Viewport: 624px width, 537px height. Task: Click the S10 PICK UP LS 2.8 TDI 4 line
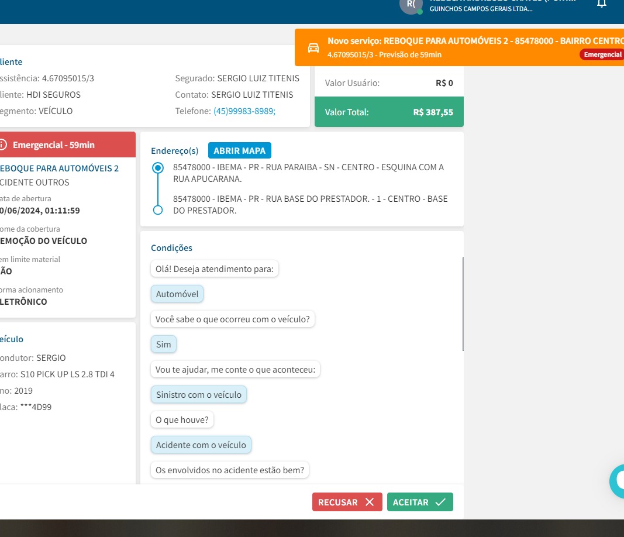(x=57, y=374)
